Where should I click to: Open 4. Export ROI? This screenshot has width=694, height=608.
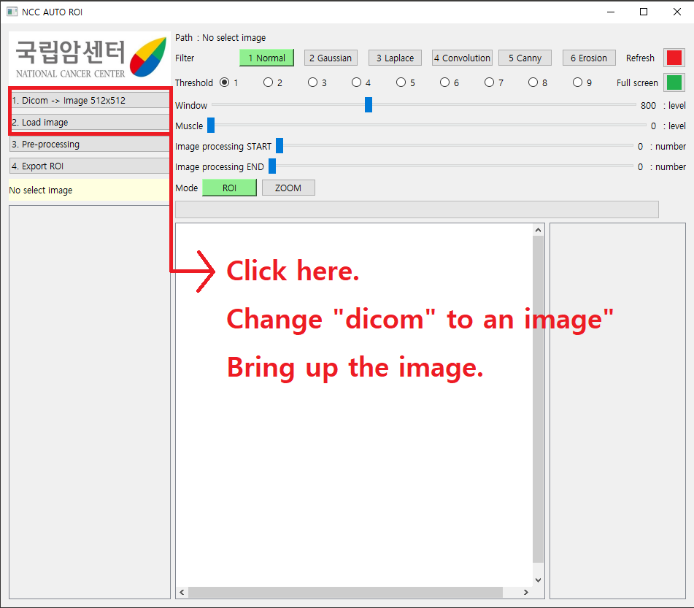[x=89, y=166]
